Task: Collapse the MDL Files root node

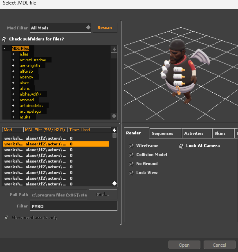Action: [x=4, y=48]
